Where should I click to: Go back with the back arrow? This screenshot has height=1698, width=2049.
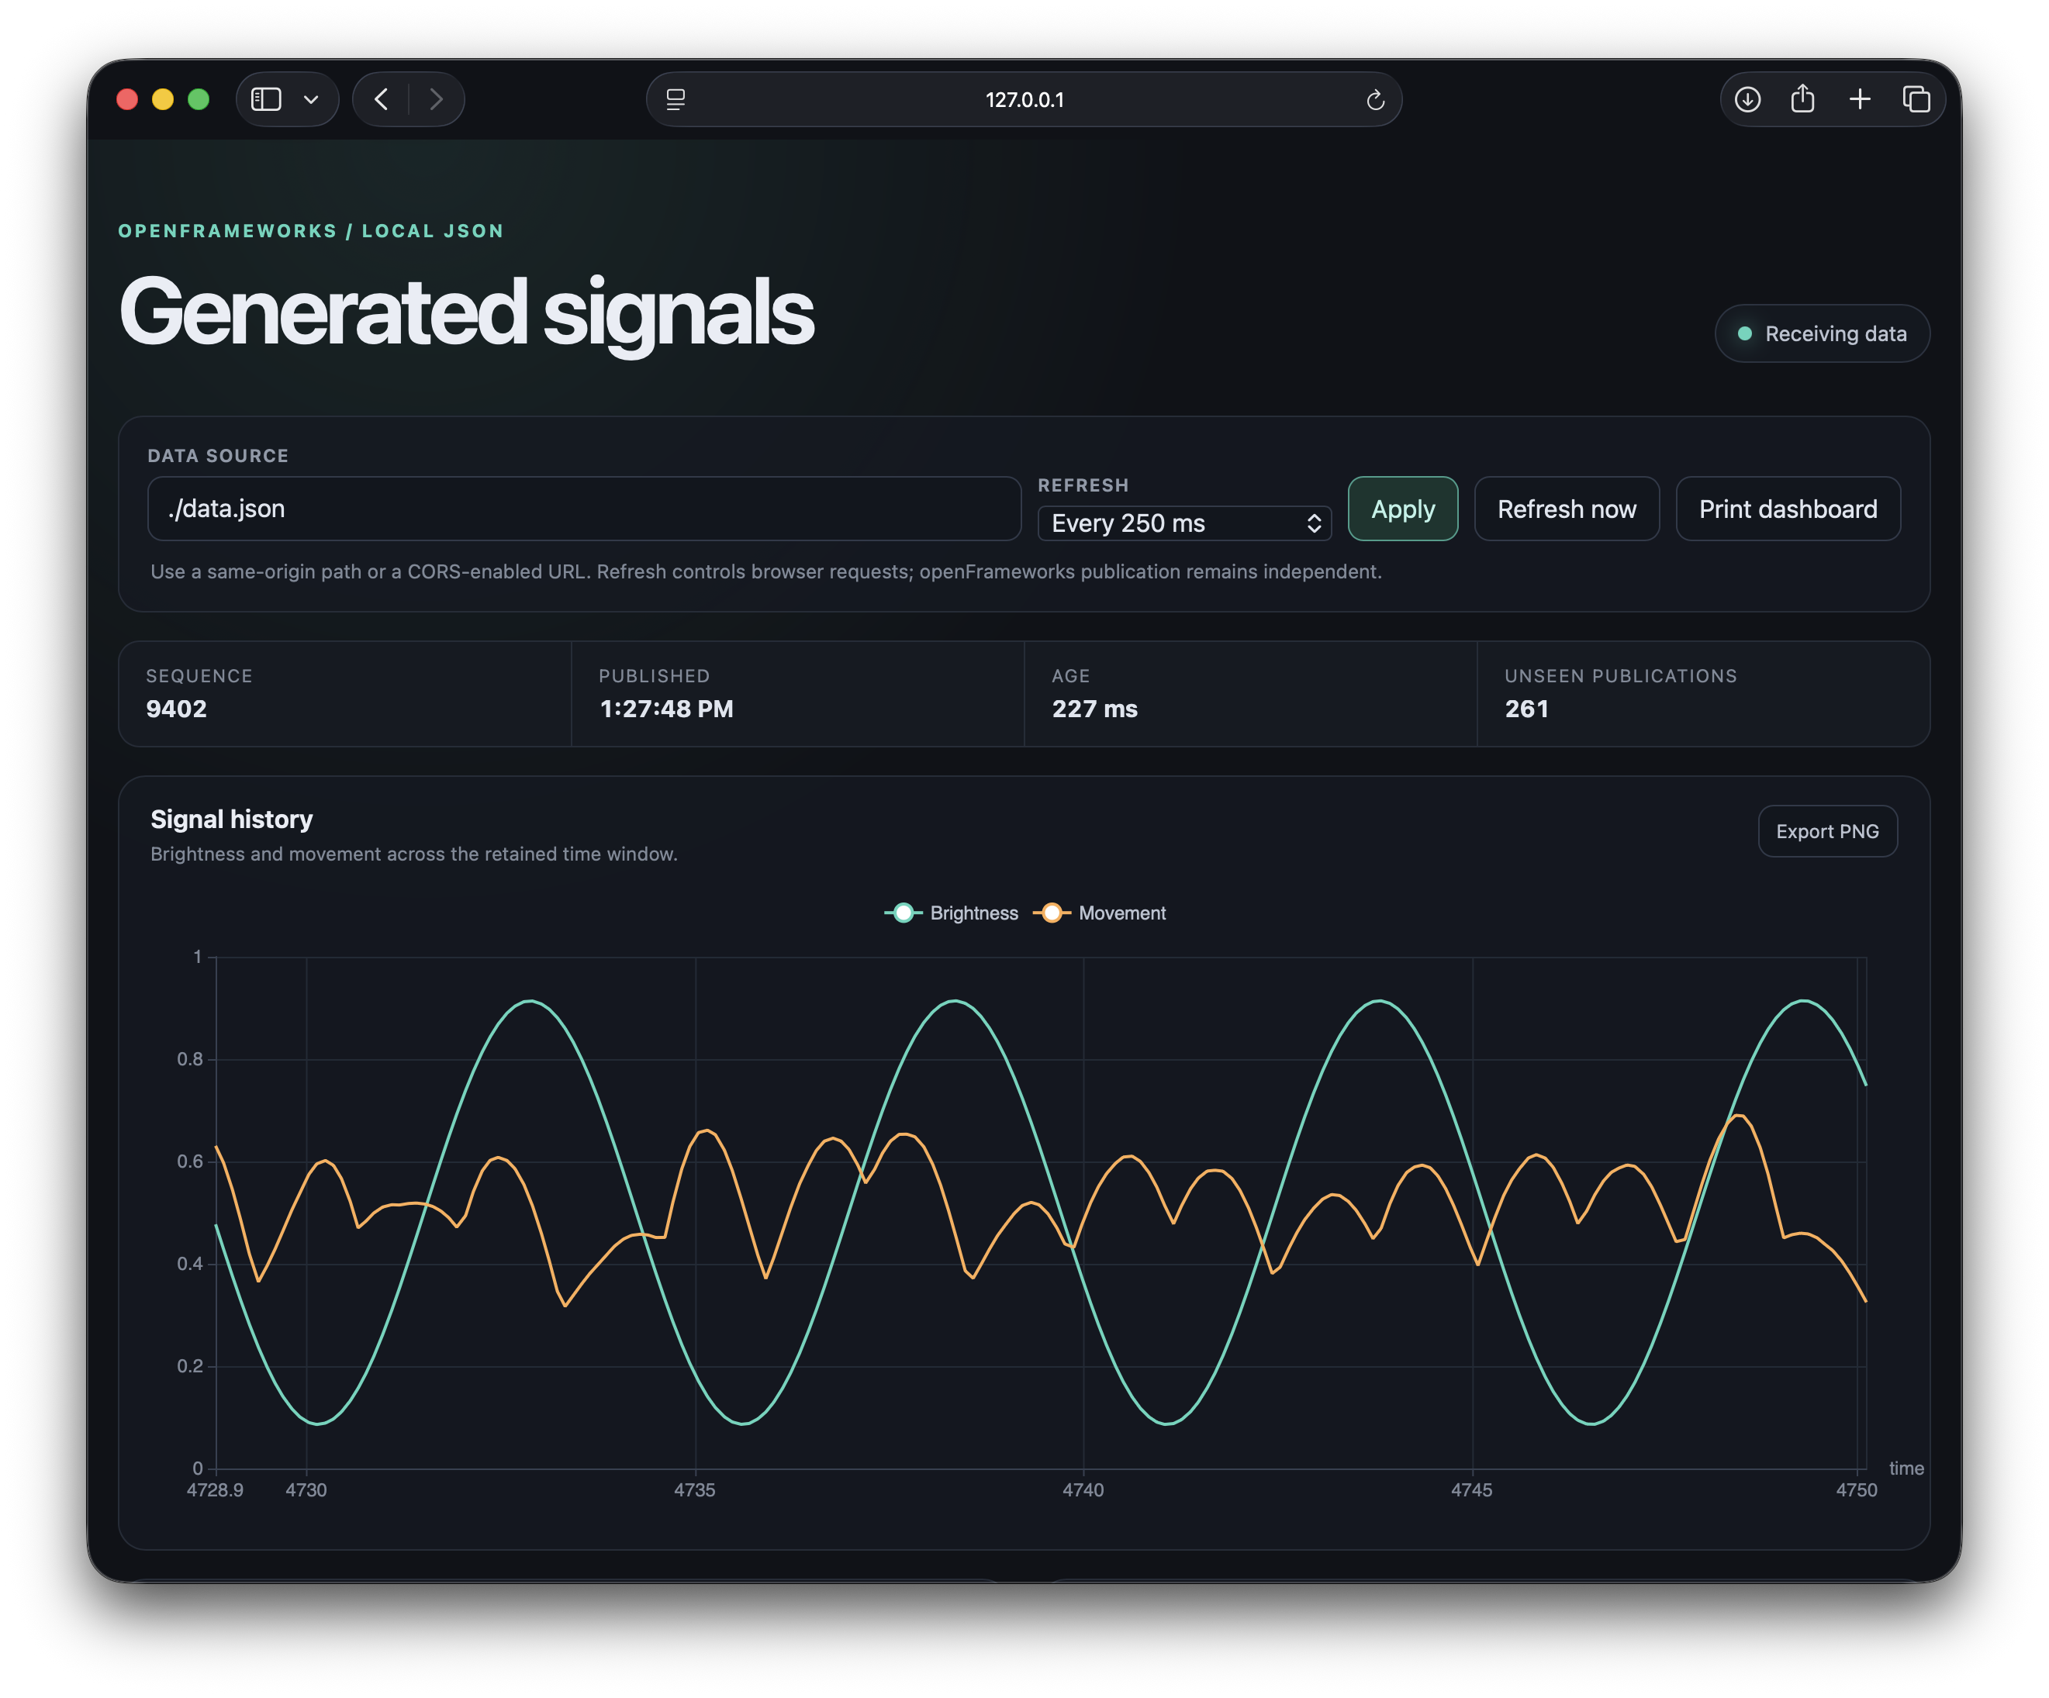pos(382,99)
